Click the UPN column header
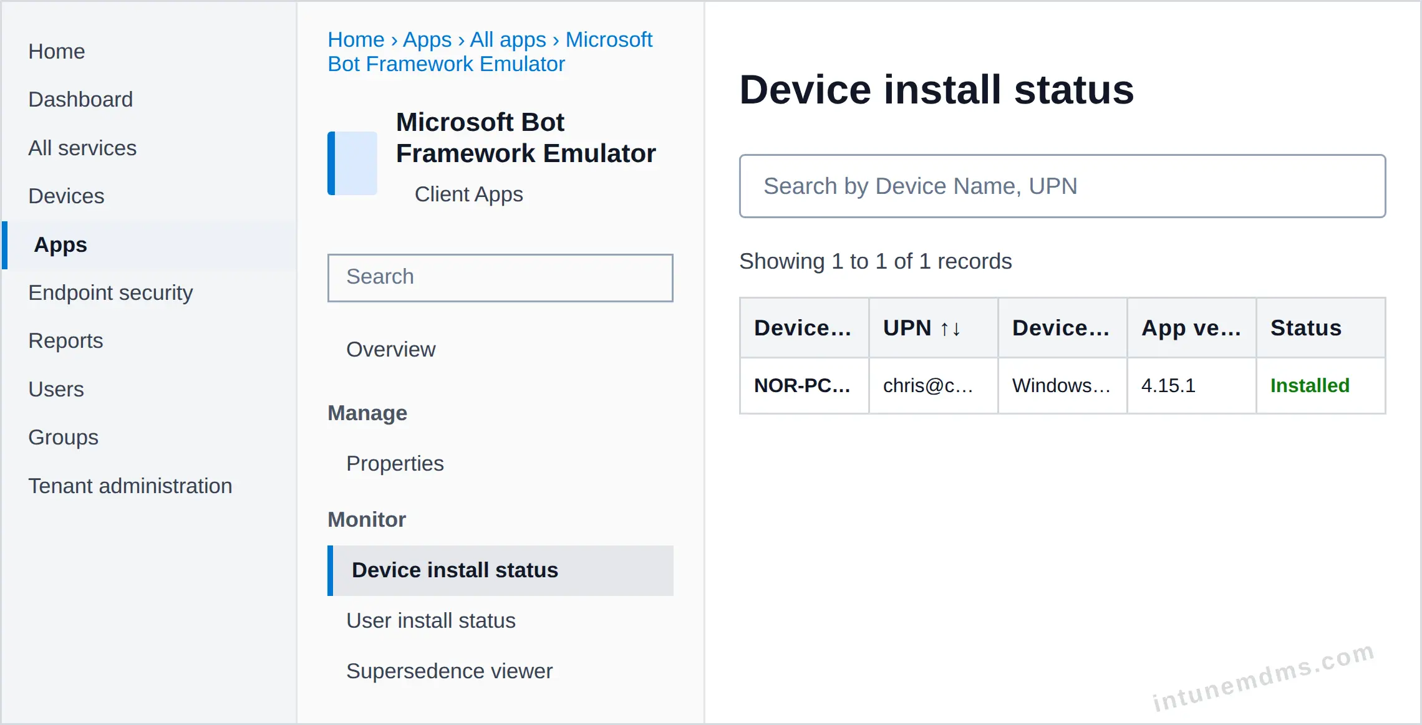Image resolution: width=1422 pixels, height=725 pixels. (x=933, y=328)
